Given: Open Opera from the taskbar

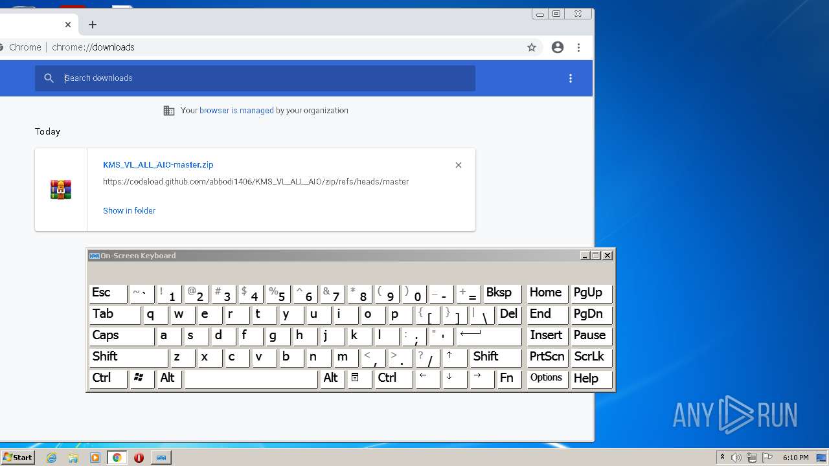Looking at the screenshot, I should point(139,458).
